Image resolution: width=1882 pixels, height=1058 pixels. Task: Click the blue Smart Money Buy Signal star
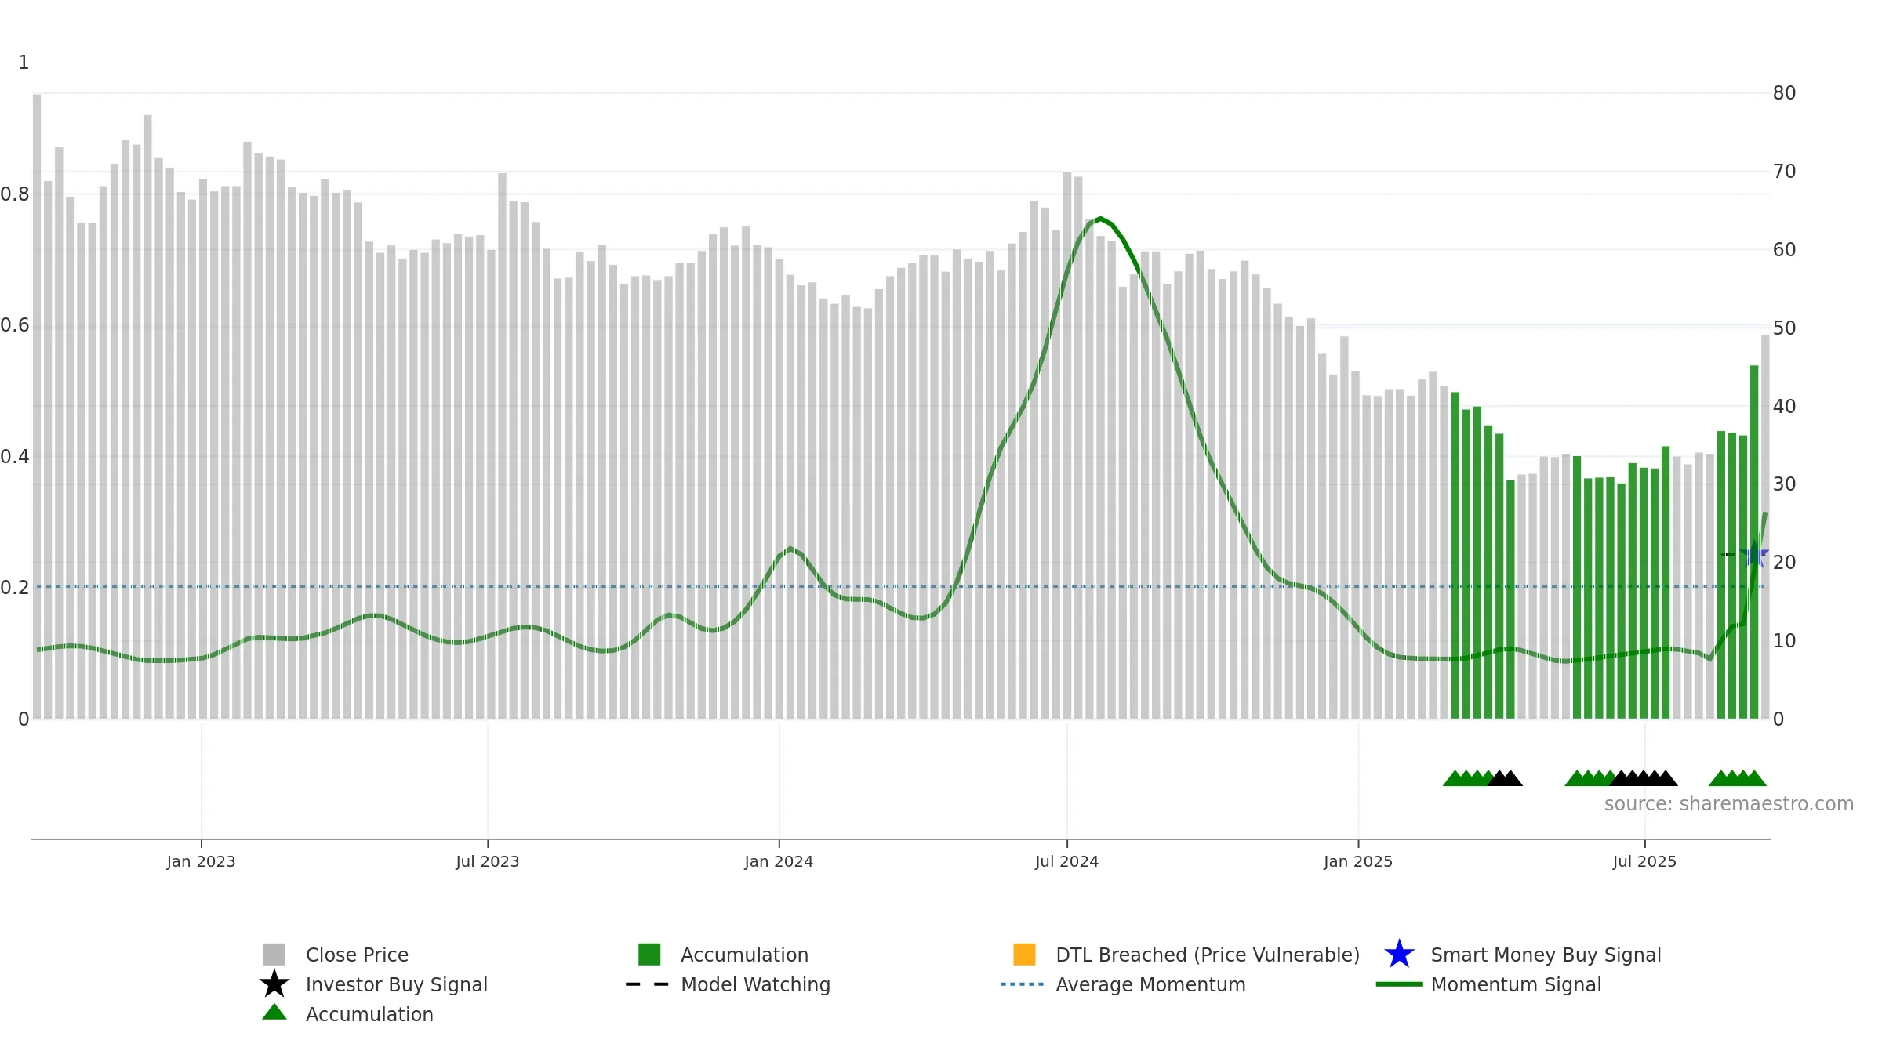click(x=1399, y=955)
